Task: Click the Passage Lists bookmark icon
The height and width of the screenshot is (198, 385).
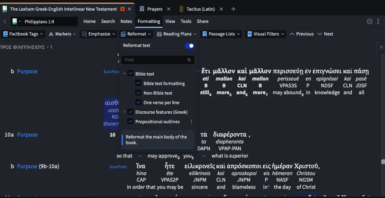Action: tap(205, 34)
